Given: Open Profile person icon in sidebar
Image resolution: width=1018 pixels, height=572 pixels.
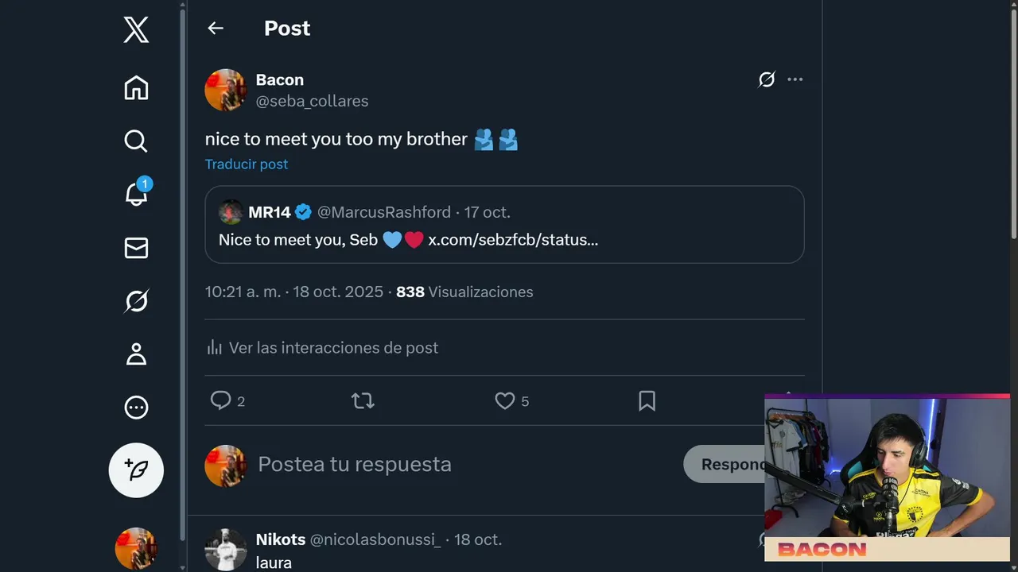Looking at the screenshot, I should coord(136,354).
